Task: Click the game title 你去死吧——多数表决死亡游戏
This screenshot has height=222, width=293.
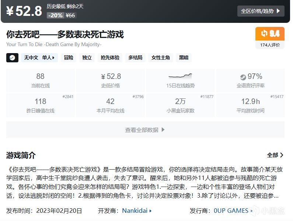Action: [65, 34]
